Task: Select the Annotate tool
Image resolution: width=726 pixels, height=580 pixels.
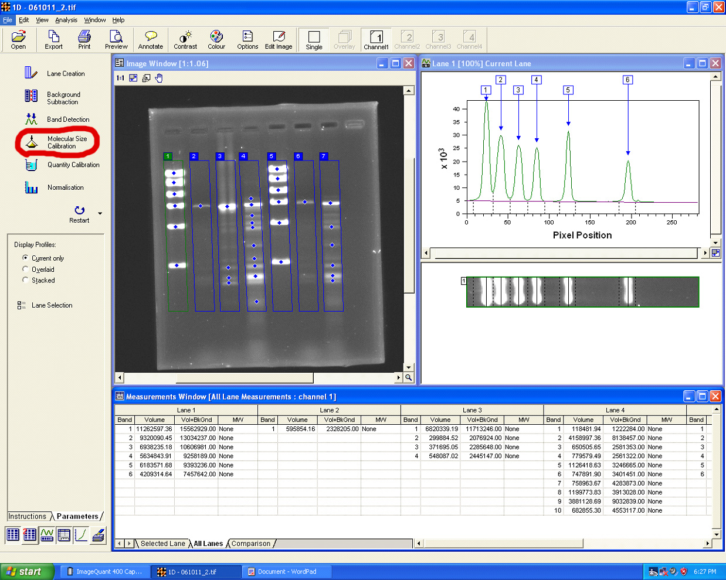Action: click(x=151, y=40)
